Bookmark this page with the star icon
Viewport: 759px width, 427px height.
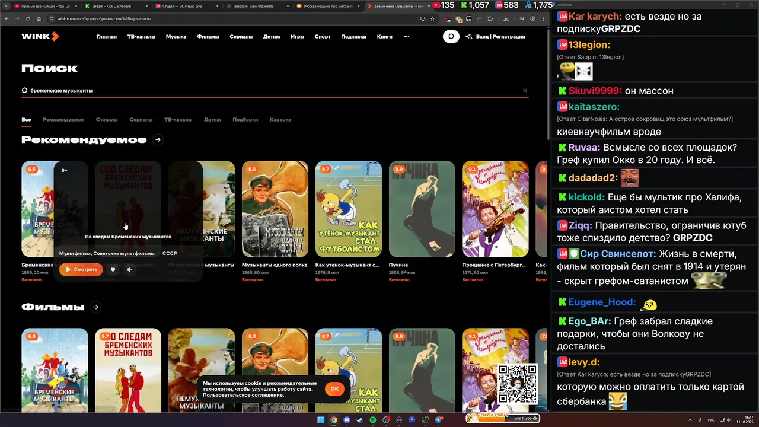(432, 18)
